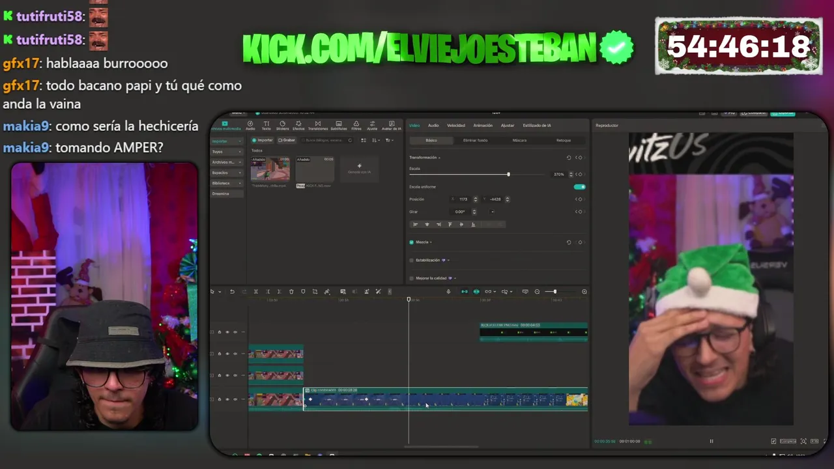
Task: Click the Posición X value field
Action: point(463,199)
